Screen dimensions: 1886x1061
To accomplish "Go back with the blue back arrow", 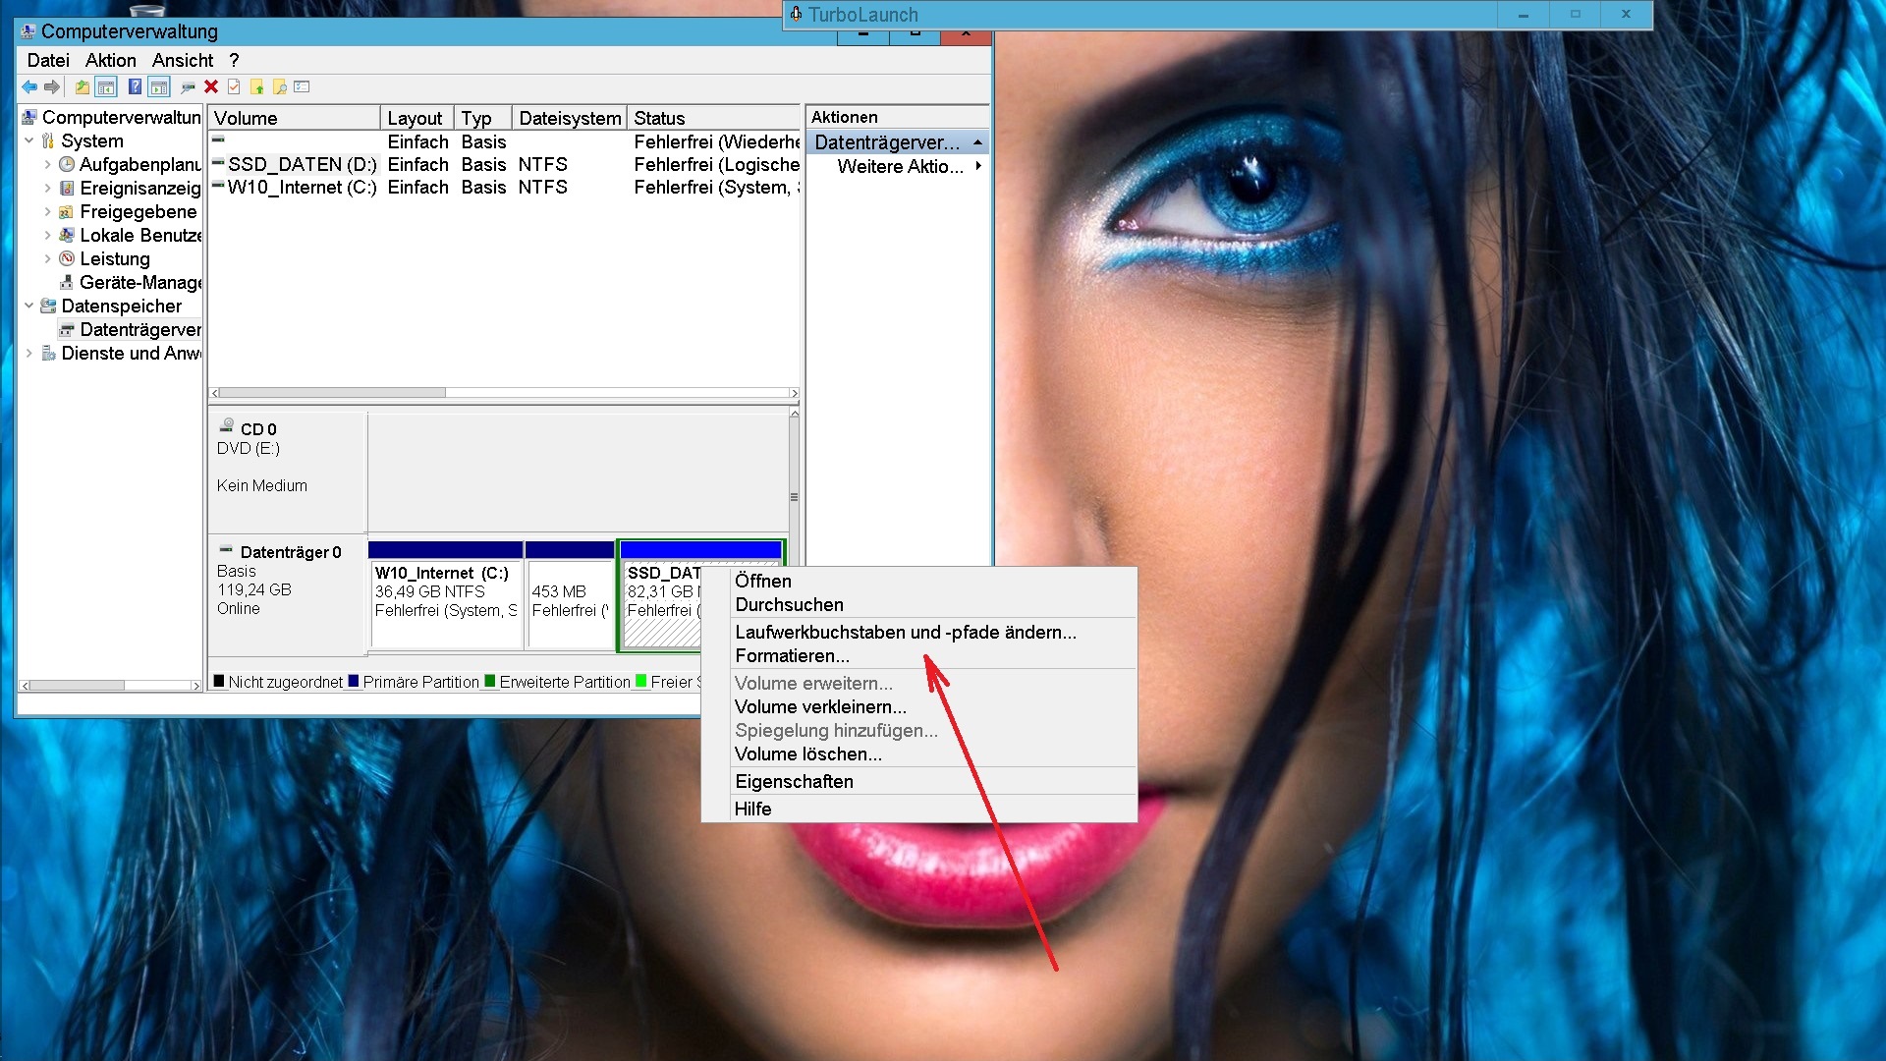I will [x=29, y=87].
